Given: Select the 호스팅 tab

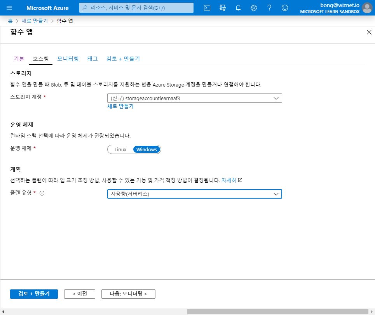Looking at the screenshot, I should click(x=41, y=59).
